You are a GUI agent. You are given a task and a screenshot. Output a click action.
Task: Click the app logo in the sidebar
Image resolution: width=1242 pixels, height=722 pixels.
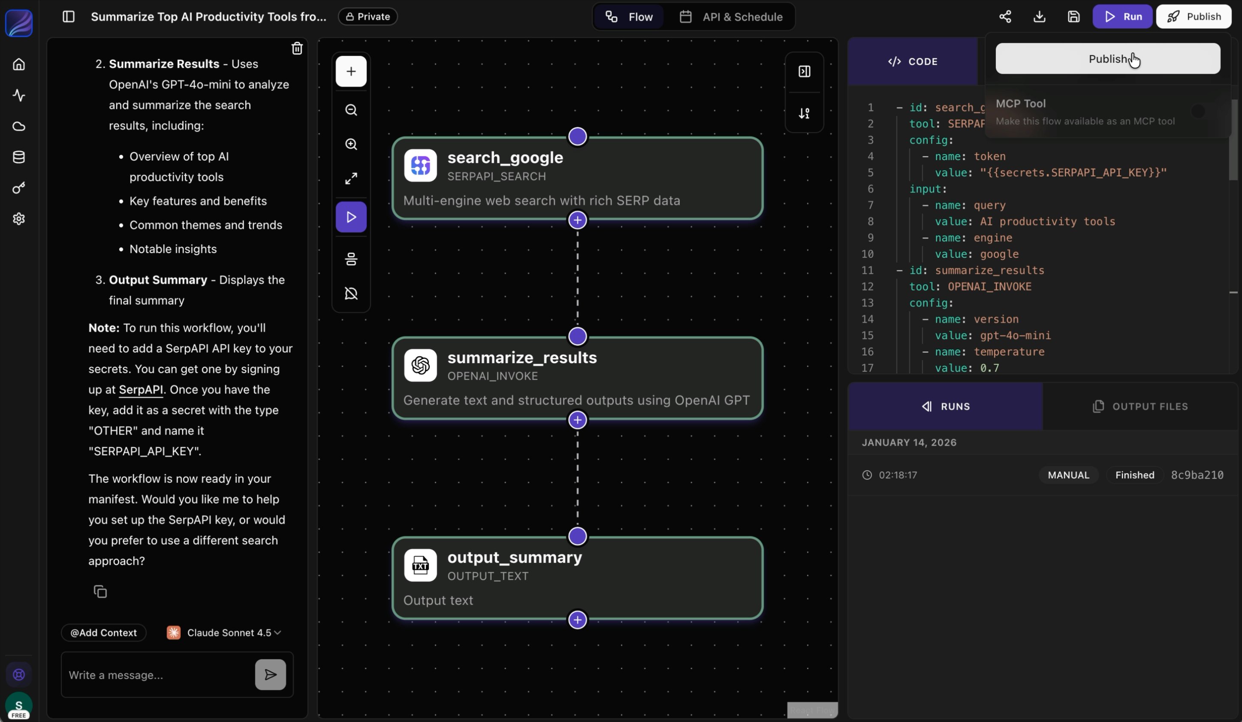pyautogui.click(x=19, y=23)
